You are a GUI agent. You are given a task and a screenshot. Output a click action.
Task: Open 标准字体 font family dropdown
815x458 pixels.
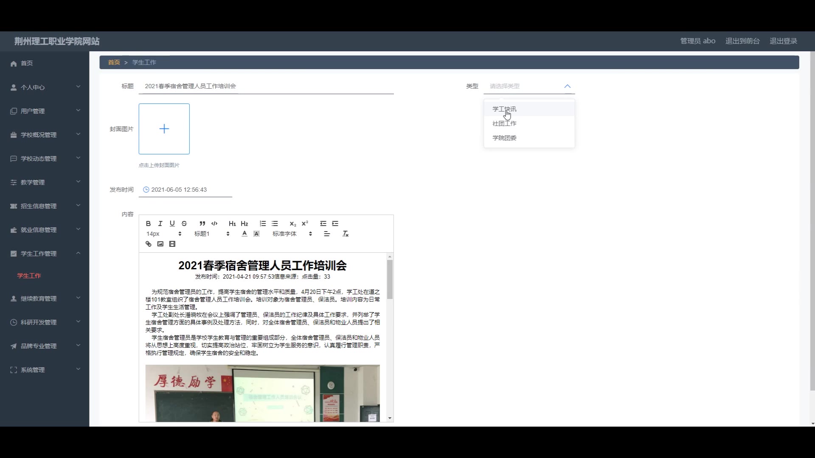pyautogui.click(x=292, y=234)
